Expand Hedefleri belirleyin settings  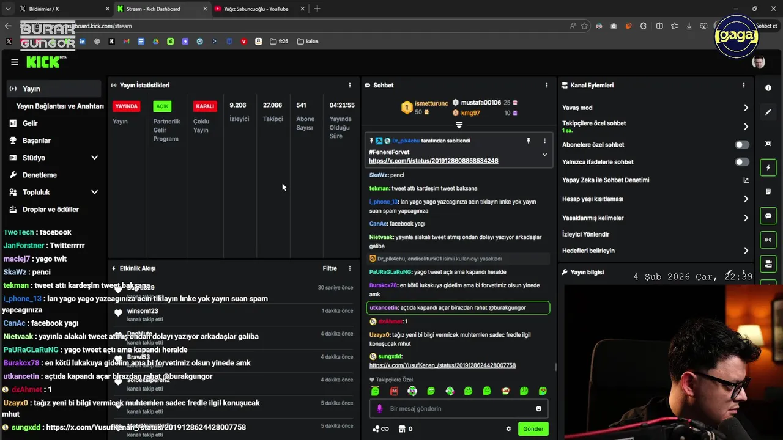tap(746, 251)
